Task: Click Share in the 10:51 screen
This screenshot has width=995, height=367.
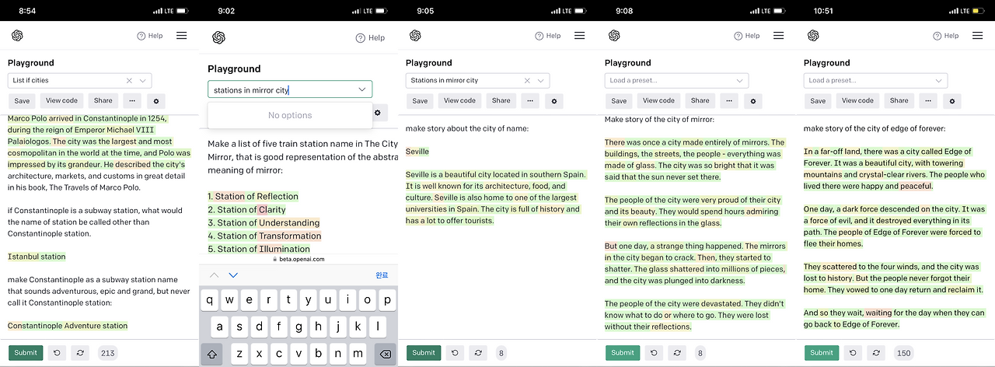Action: pos(899,101)
